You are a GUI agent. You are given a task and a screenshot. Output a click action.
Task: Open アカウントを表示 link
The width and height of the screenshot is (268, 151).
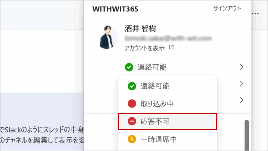point(144,48)
